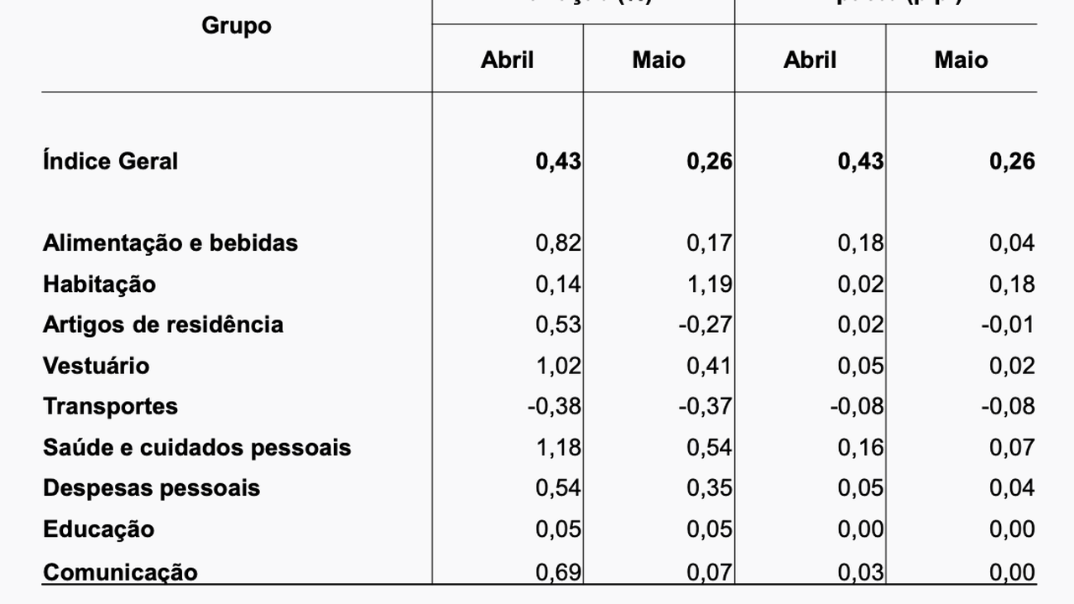Click the Transportes row label
Screen dimensions: 1074x604
click(x=110, y=407)
